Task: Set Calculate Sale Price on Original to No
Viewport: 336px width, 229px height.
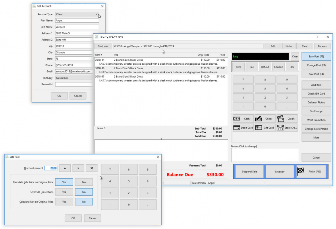Action: click(x=84, y=182)
